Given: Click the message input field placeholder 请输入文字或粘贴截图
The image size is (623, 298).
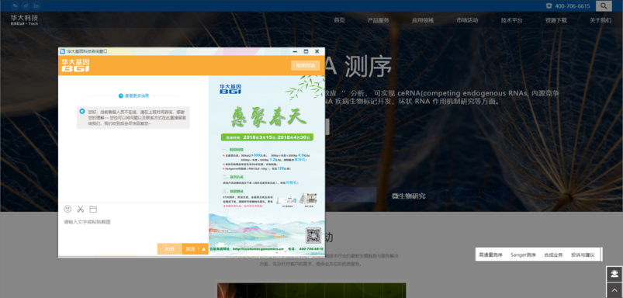Looking at the screenshot, I should pyautogui.click(x=88, y=222).
